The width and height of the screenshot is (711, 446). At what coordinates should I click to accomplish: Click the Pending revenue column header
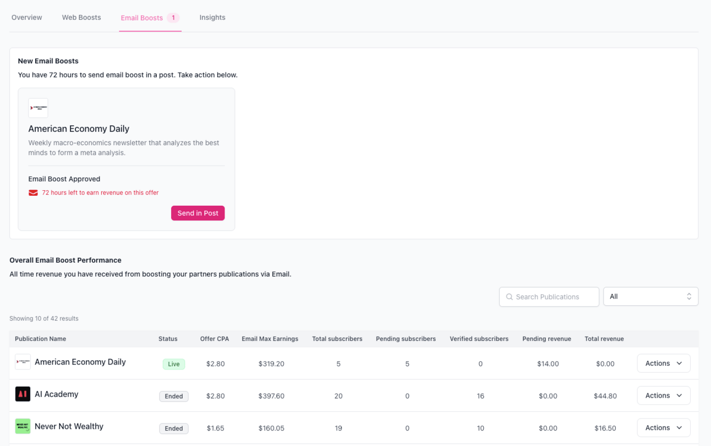[547, 339]
